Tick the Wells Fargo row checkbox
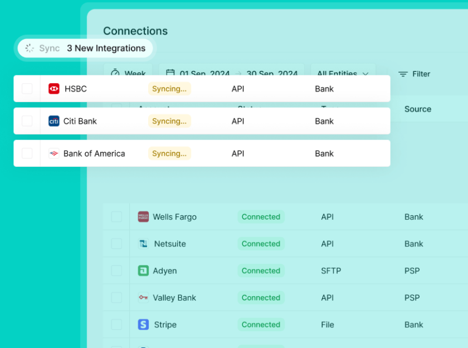Screen dimensions: 468x348 click(x=116, y=217)
